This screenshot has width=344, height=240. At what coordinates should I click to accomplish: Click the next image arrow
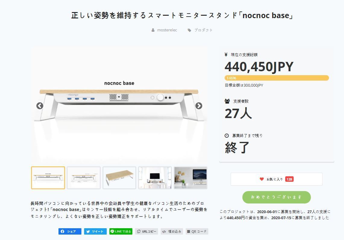pyautogui.click(x=198, y=106)
